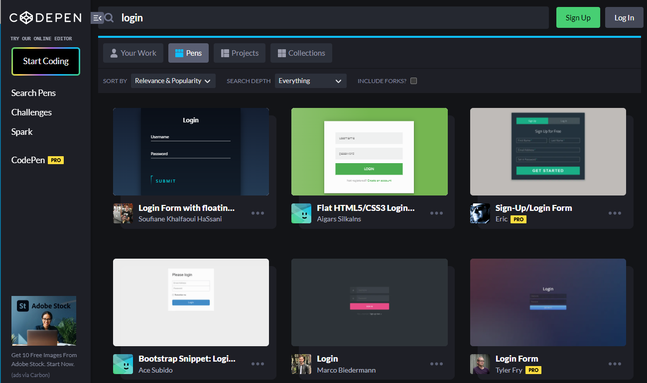Viewport: 647px width, 383px height.
Task: Open Marco Biedermann's Login pen title
Action: point(327,359)
